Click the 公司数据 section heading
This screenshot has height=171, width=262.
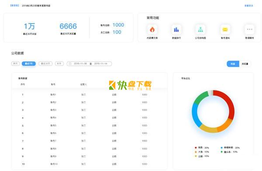tap(17, 53)
